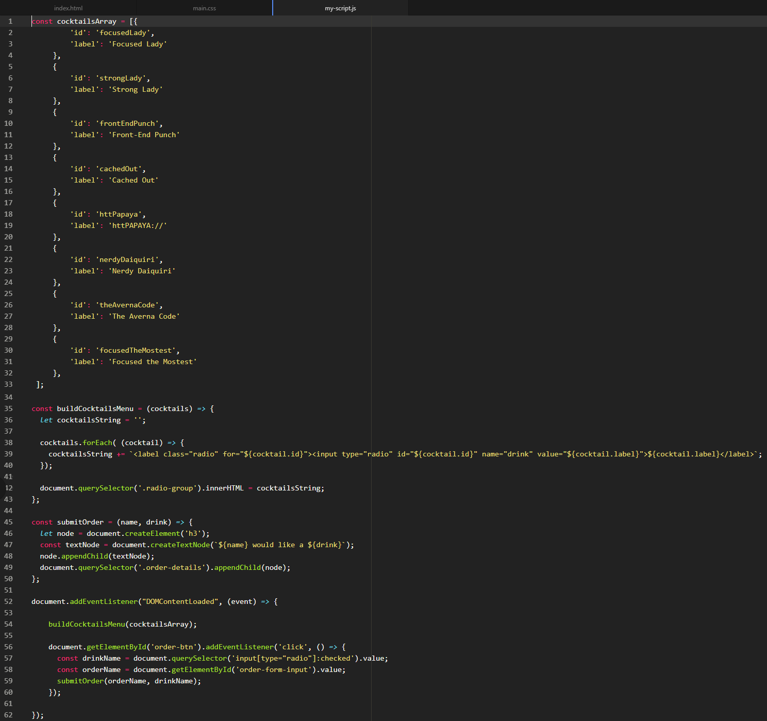Click createElement method on line 46

click(x=153, y=533)
